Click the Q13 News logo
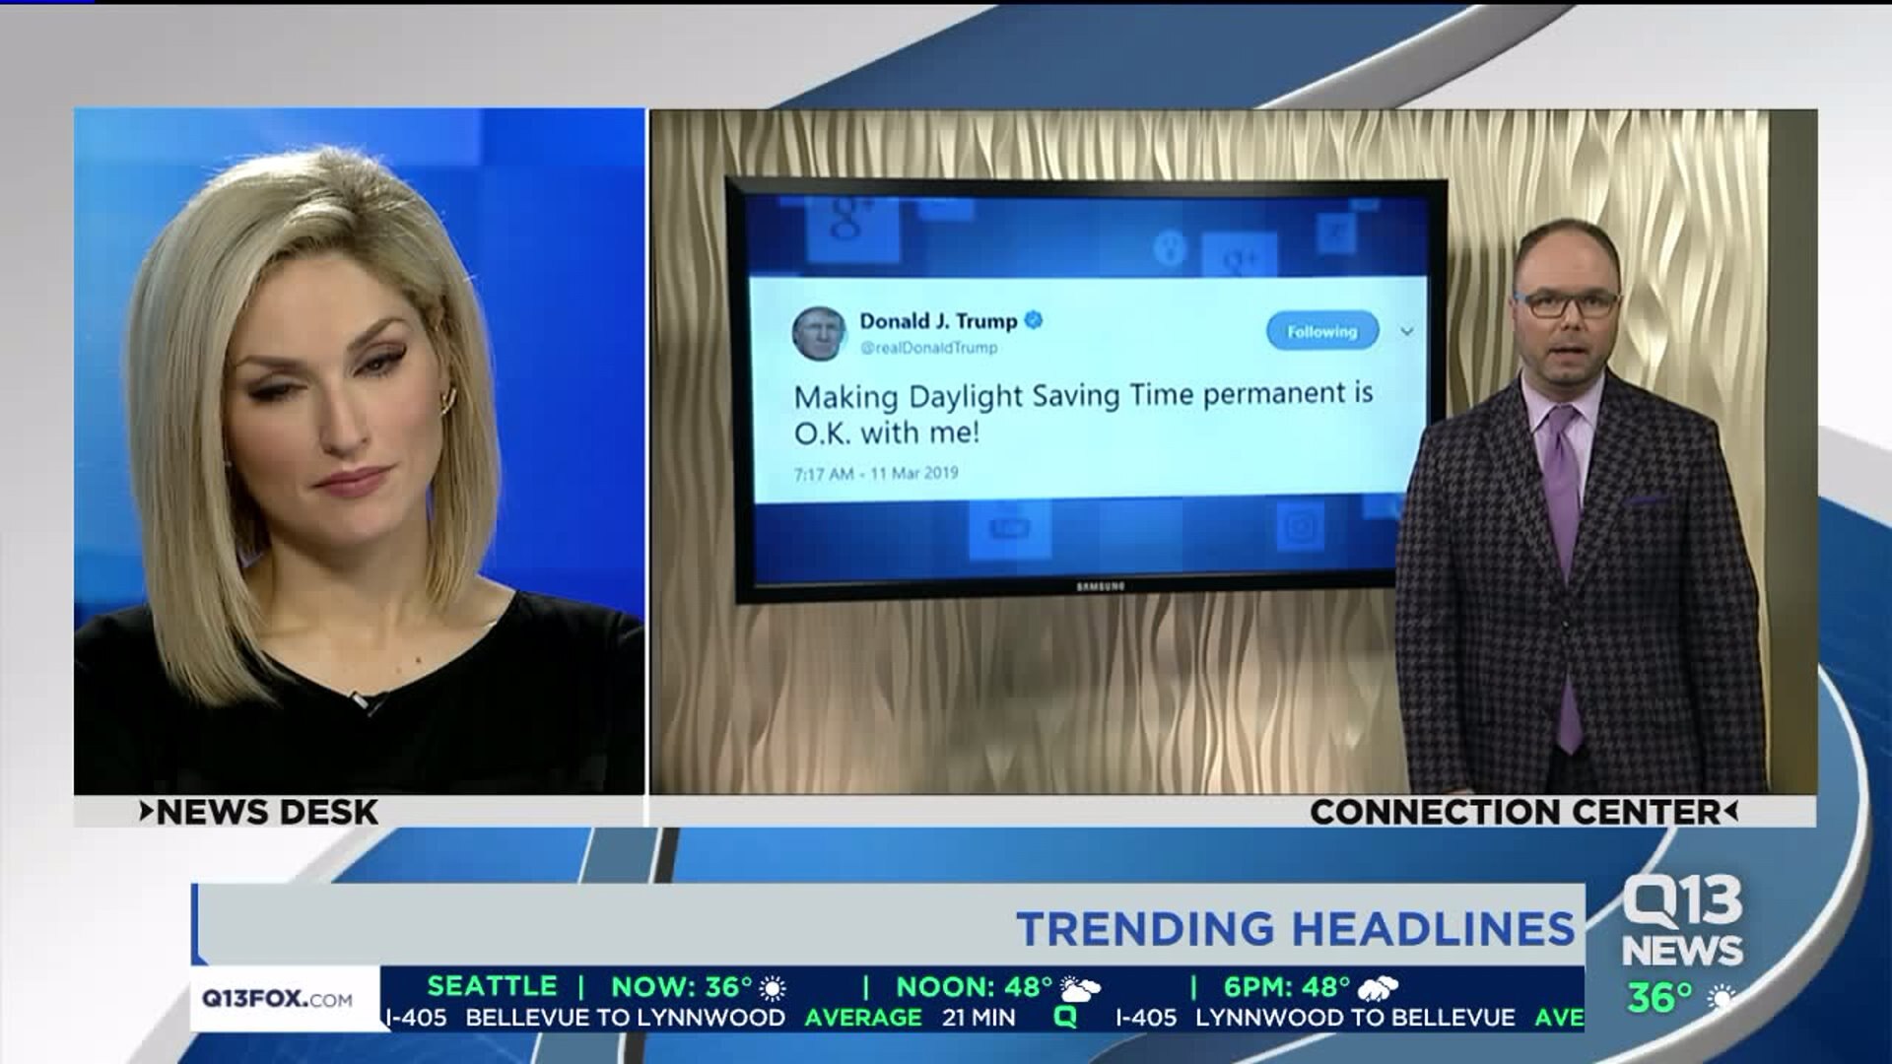Screen dimensions: 1892x1064 [1682, 921]
